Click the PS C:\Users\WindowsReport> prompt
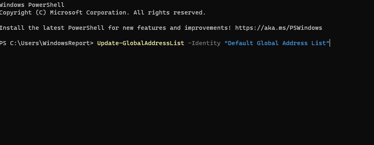 click(46, 43)
